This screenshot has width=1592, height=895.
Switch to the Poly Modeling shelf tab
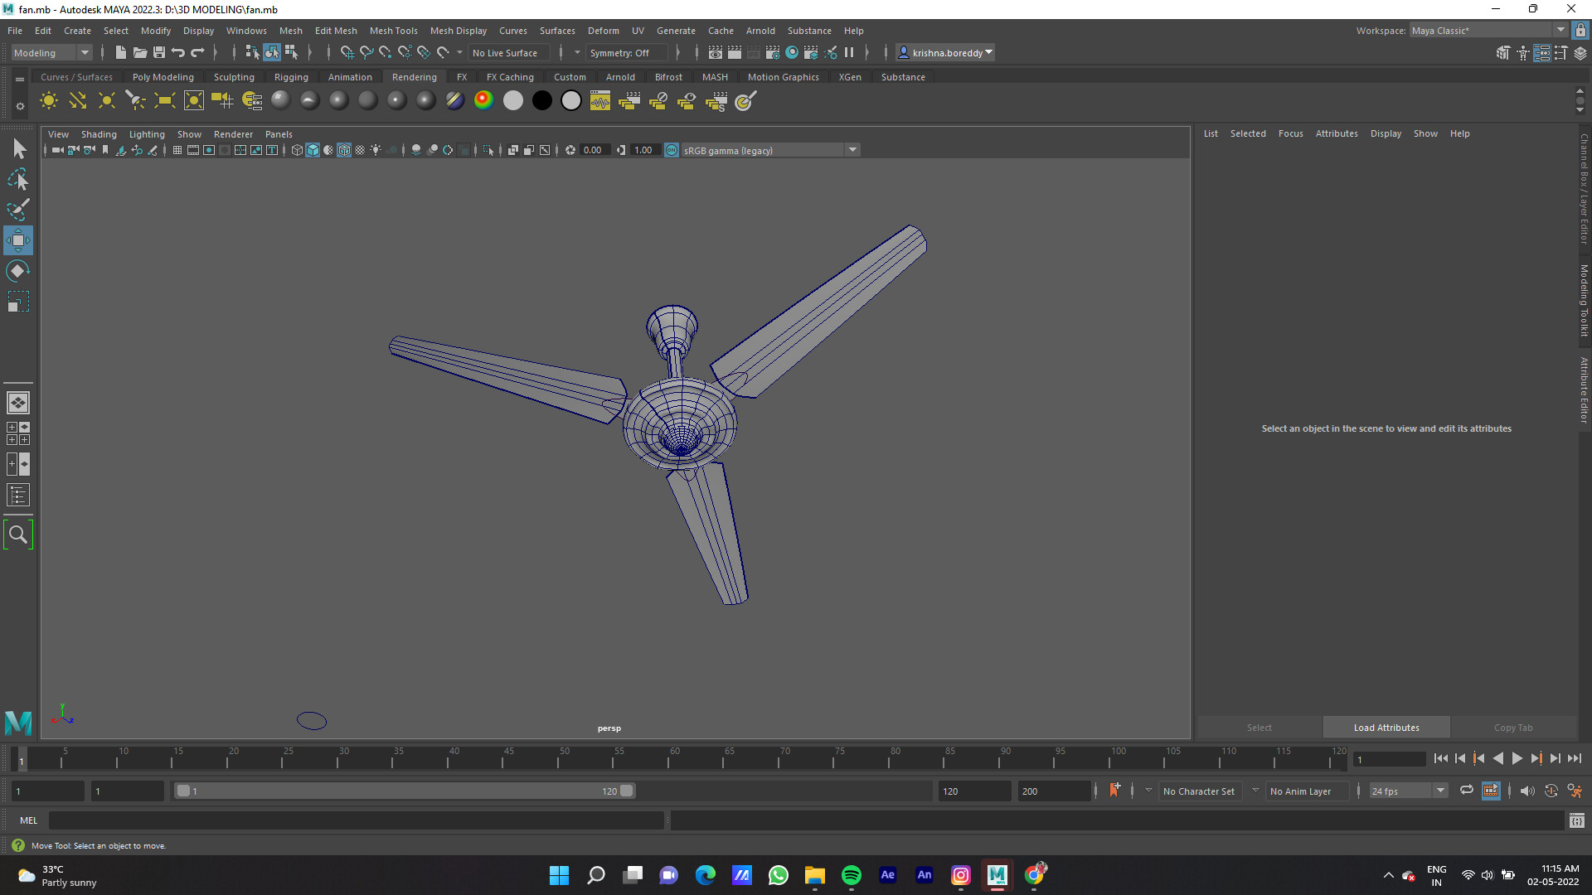pos(163,76)
